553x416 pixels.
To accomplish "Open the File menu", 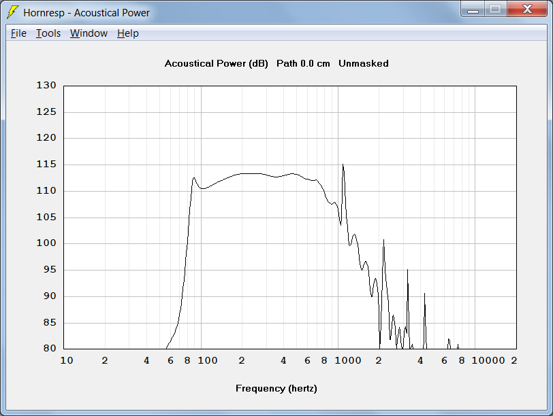I will tap(18, 33).
